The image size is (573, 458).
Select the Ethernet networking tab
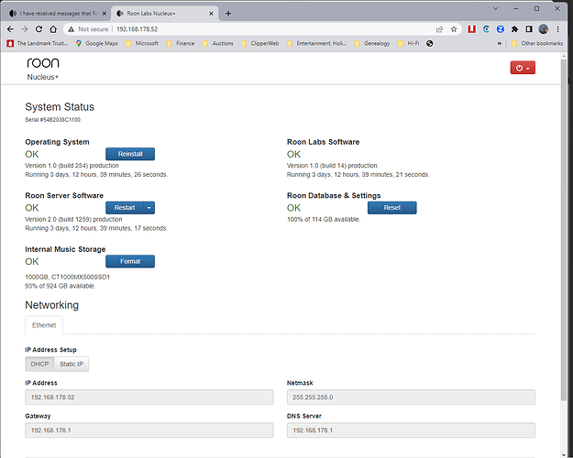(x=44, y=325)
